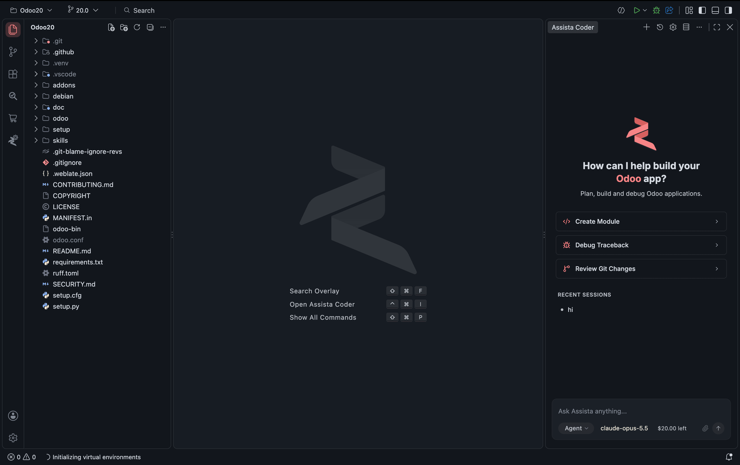Click the Ask Assista anything input
This screenshot has height=465, width=740.
pyautogui.click(x=641, y=411)
